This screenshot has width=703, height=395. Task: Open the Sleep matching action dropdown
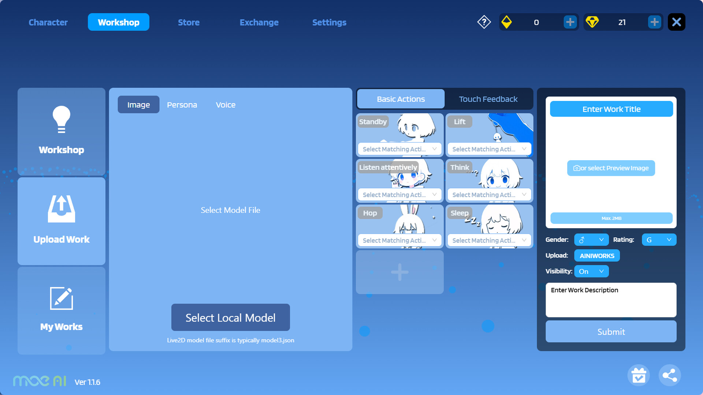[x=489, y=240]
